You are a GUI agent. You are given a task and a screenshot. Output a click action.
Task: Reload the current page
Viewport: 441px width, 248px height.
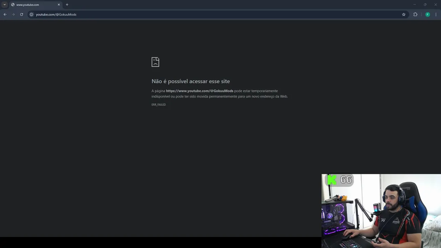click(x=21, y=14)
